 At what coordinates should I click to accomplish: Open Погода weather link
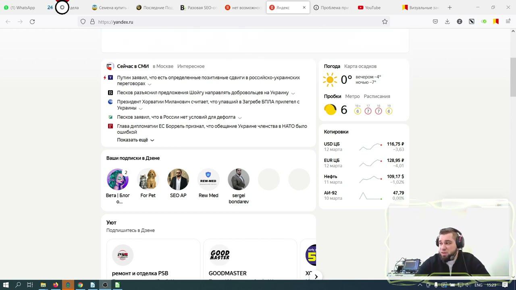pyautogui.click(x=332, y=66)
